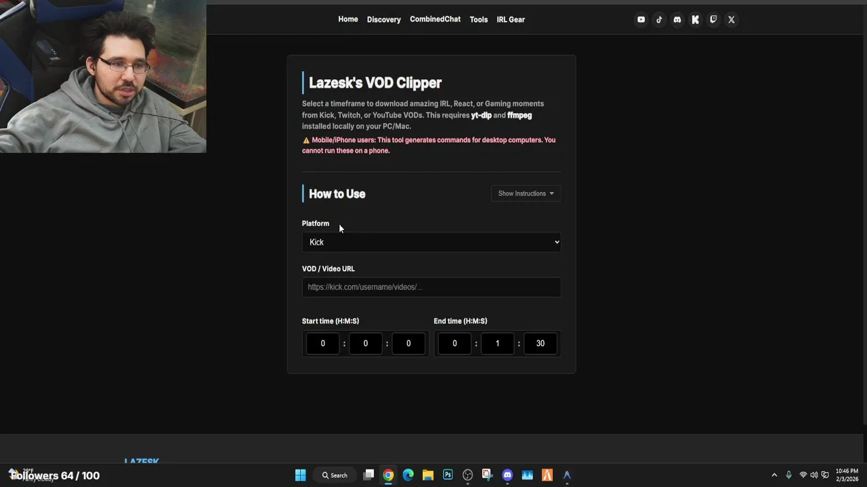Click the Start time minutes field

pos(365,343)
